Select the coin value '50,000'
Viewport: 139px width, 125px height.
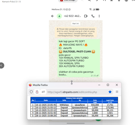[x=95, y=110]
